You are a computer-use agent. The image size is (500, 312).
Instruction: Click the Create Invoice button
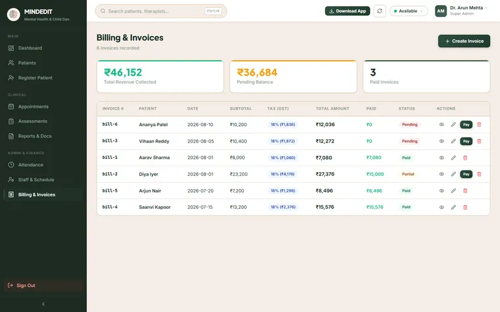(464, 41)
